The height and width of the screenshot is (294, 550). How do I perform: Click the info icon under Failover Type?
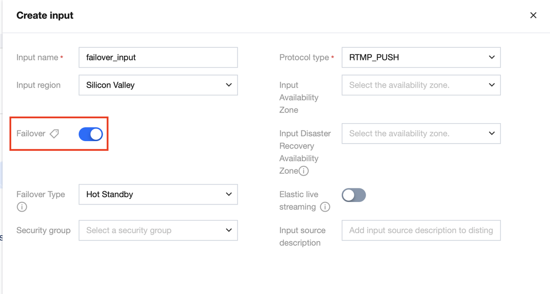[22, 207]
